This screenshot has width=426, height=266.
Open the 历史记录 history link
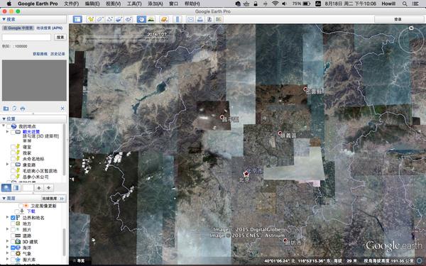[58, 54]
